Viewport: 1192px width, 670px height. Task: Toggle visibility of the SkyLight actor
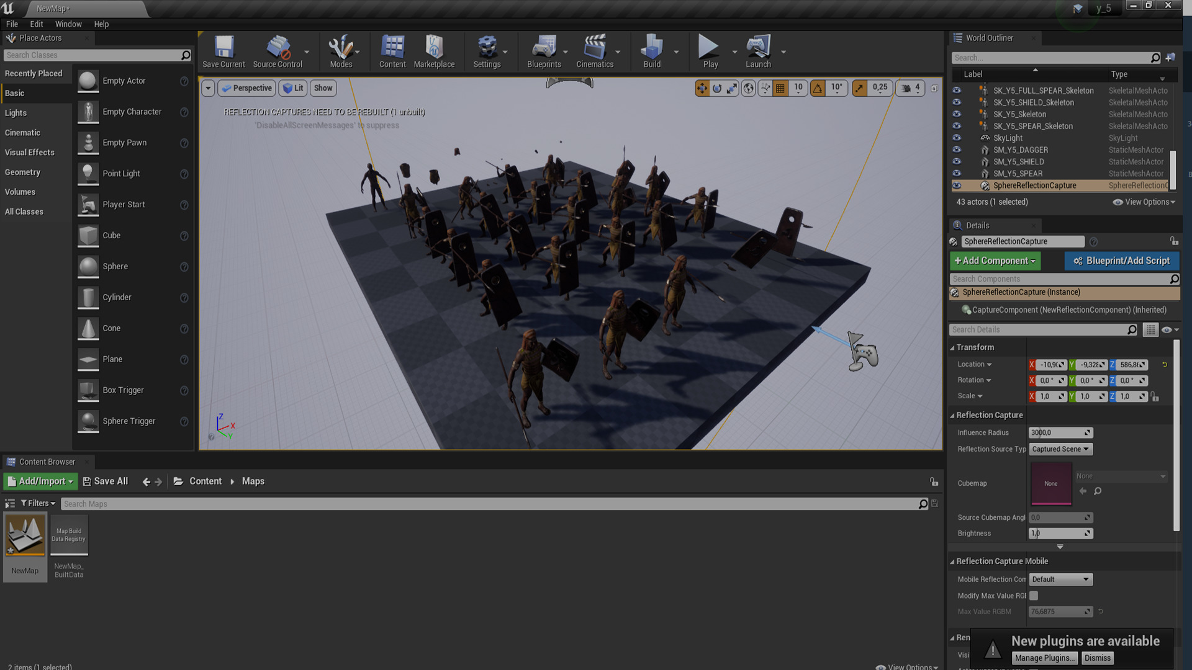[957, 138]
